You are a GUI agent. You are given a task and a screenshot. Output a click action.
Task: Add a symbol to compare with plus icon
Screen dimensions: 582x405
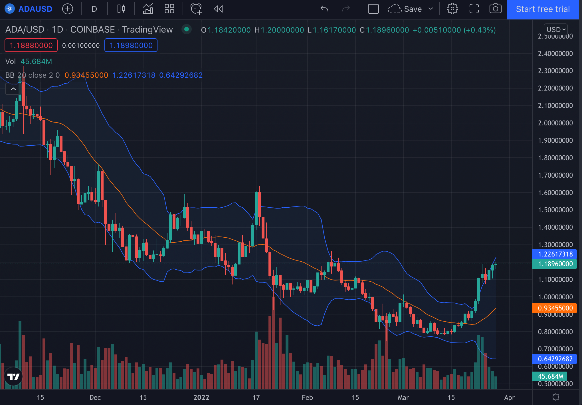[x=68, y=9]
